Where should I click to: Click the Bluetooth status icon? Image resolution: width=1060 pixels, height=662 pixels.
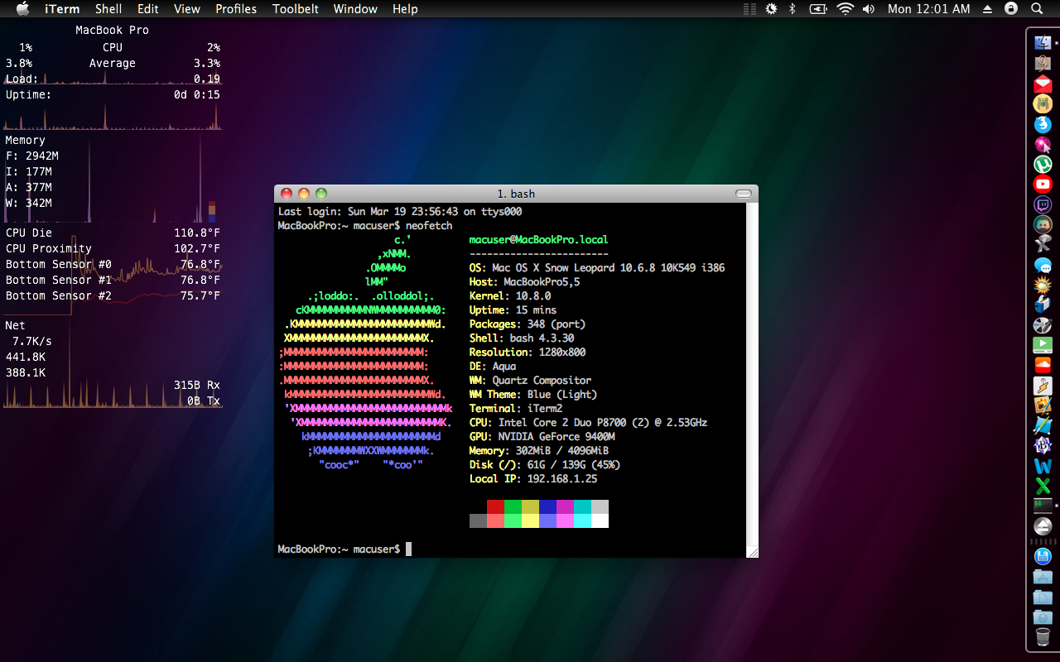click(792, 8)
